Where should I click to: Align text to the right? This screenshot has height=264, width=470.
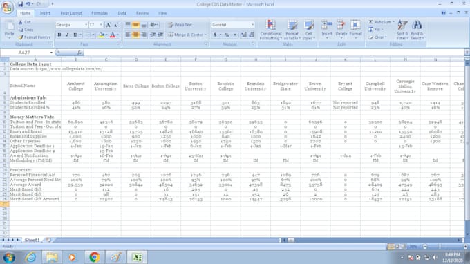[144, 35]
